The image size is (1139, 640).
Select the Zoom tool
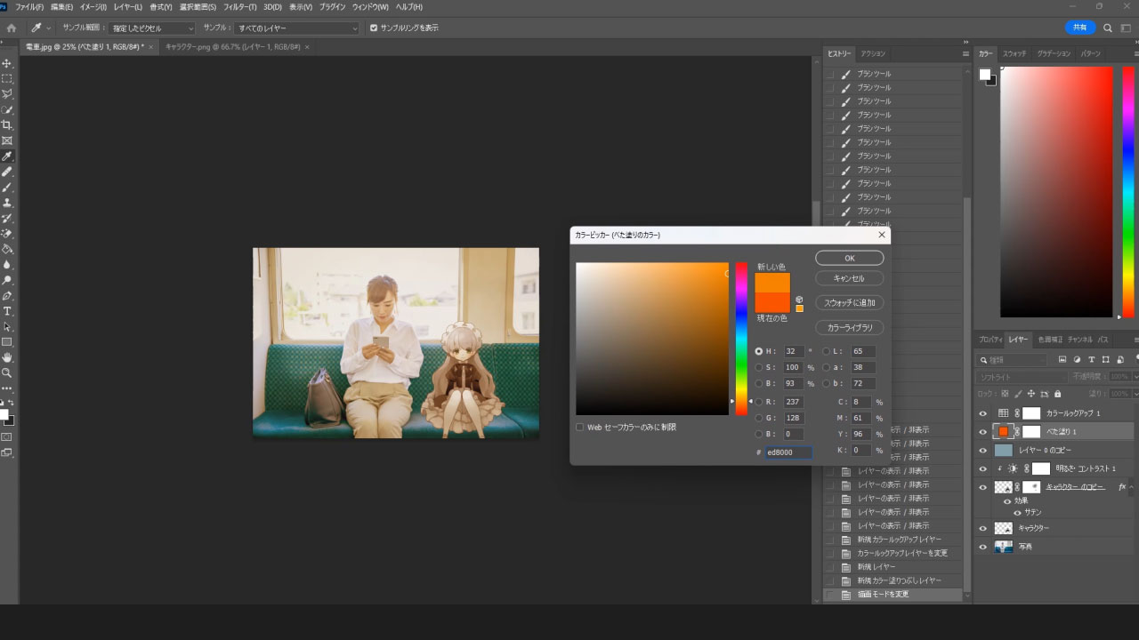pos(7,372)
